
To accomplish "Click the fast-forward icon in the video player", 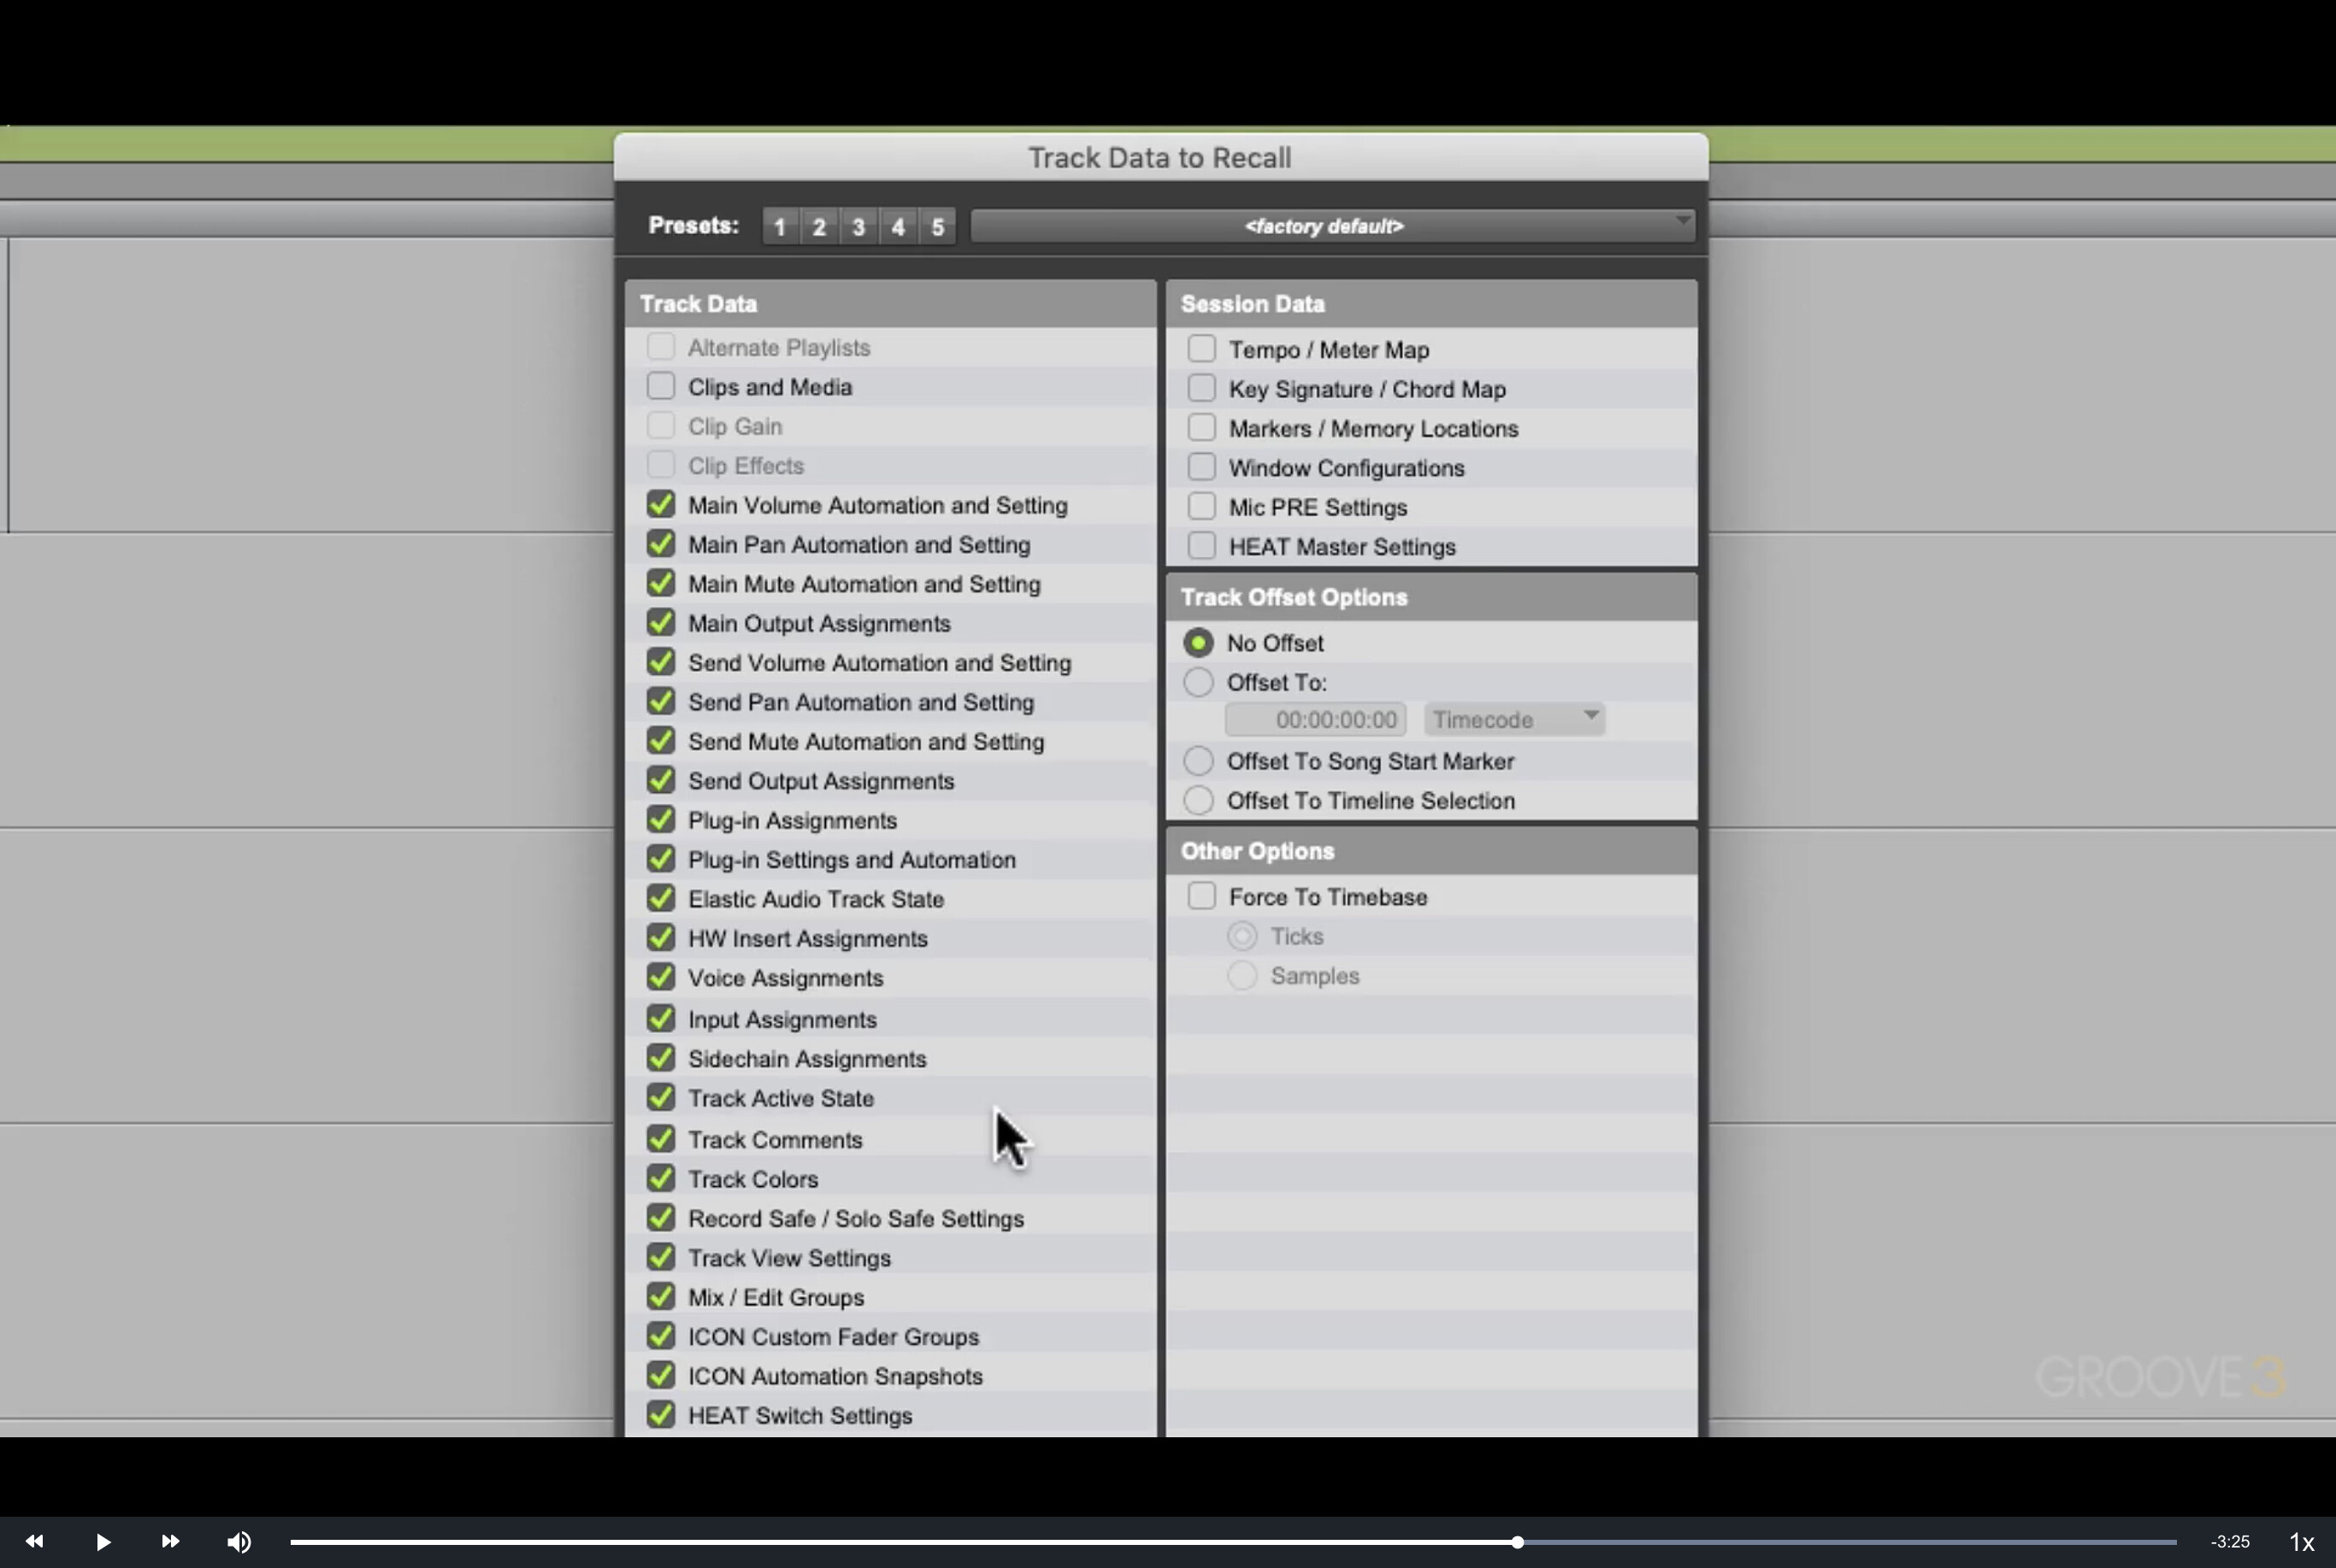I will point(170,1541).
